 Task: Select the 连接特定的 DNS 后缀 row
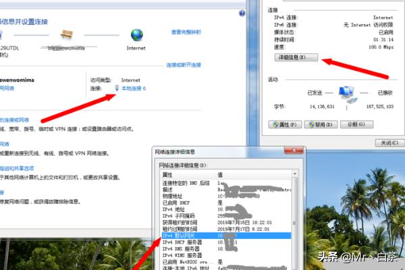[226, 183]
